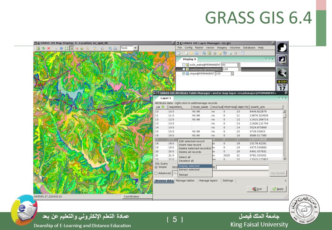Click the SQL Builder button
Viewport: 332px width, 230px height.
click(x=278, y=173)
